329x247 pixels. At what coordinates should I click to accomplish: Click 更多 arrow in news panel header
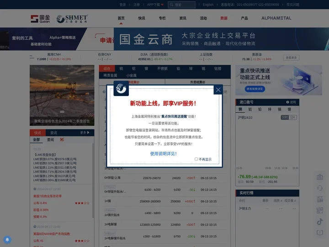pyautogui.click(x=85, y=133)
